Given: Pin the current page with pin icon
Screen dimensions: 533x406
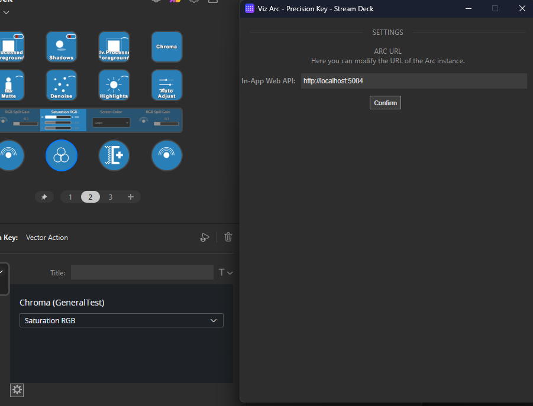Looking at the screenshot, I should pos(44,197).
